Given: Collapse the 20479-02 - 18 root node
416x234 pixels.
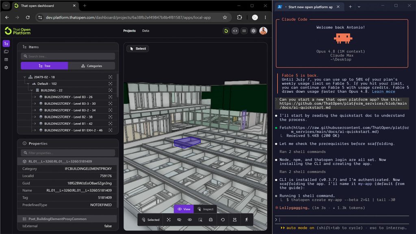Looking at the screenshot, I should (x=25, y=77).
